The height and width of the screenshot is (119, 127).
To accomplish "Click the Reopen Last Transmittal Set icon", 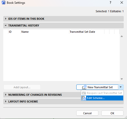I will click(x=84, y=93).
